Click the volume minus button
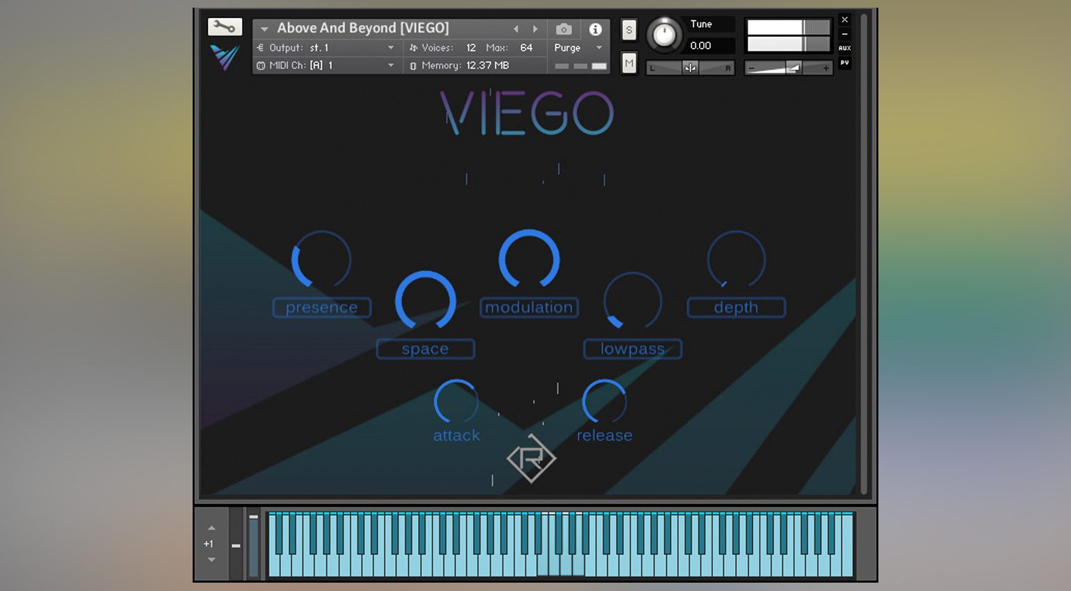This screenshot has width=1071, height=591. (x=751, y=68)
